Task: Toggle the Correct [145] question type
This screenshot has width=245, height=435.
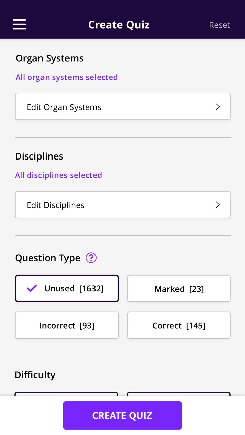Action: coord(179,325)
